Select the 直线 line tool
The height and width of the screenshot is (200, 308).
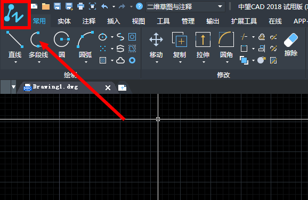pos(15,44)
